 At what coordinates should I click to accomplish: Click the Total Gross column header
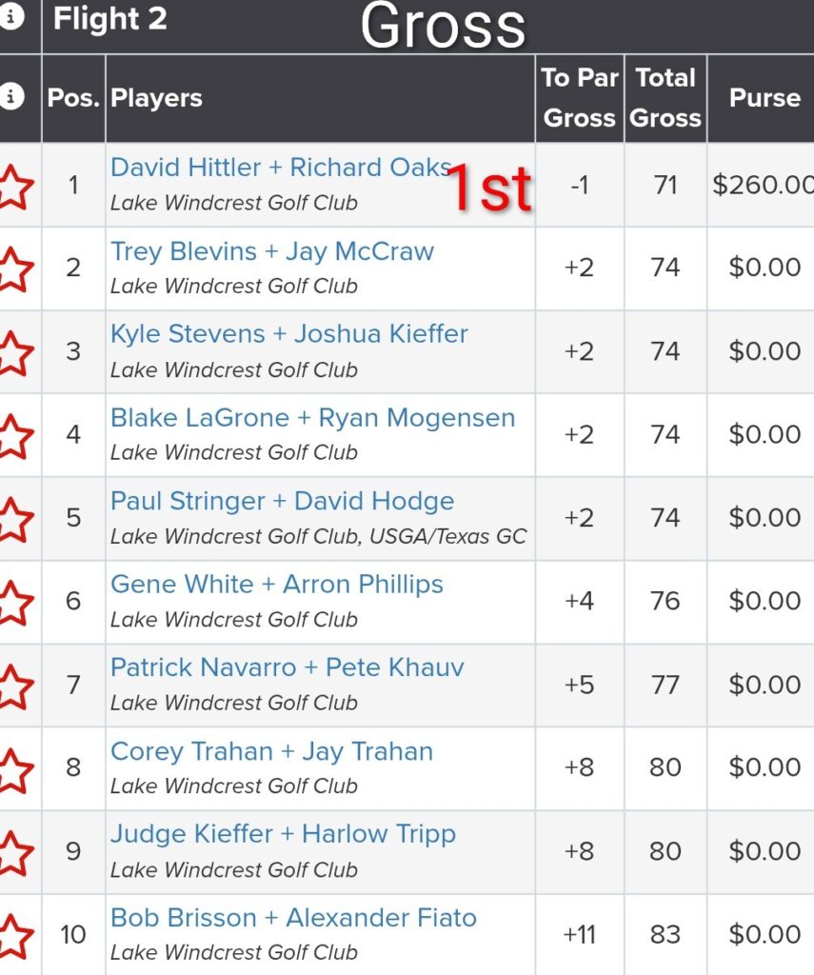[665, 97]
